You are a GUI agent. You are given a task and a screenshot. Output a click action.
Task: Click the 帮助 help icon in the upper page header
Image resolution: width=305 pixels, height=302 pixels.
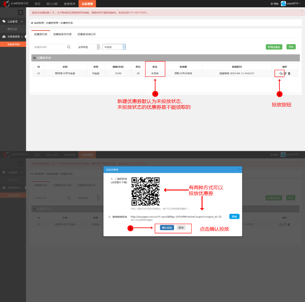coord(272,4)
